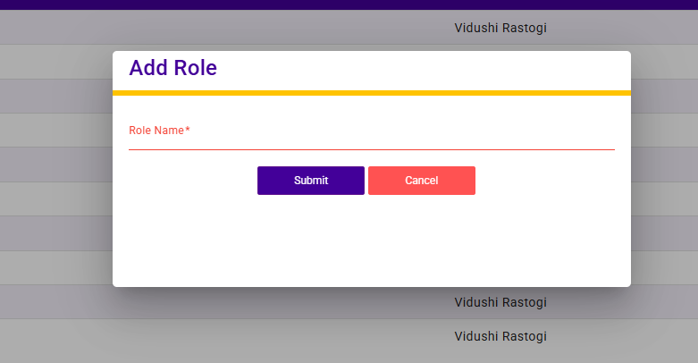Select the topmost Vidushi Rastogi entry
Image resolution: width=698 pixels, height=363 pixels.
[500, 28]
